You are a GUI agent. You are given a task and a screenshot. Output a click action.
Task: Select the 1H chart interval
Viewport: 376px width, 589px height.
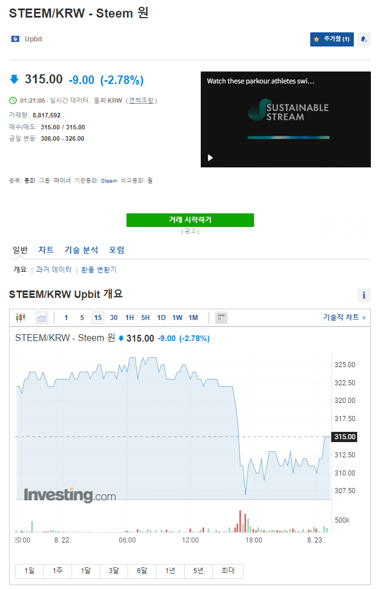129,318
